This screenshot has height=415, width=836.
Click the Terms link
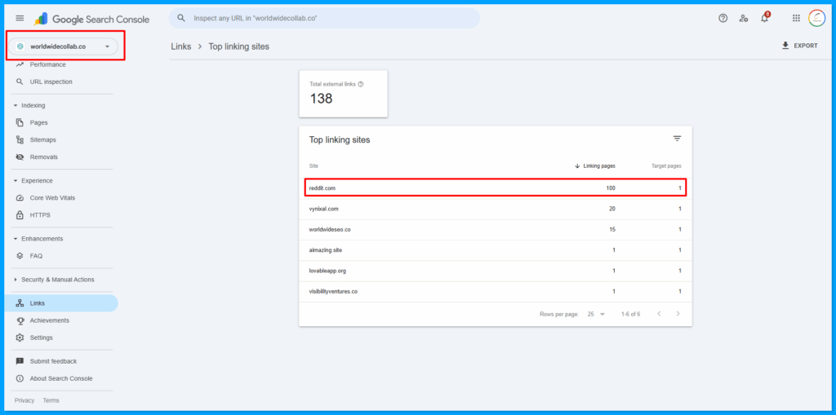point(51,400)
